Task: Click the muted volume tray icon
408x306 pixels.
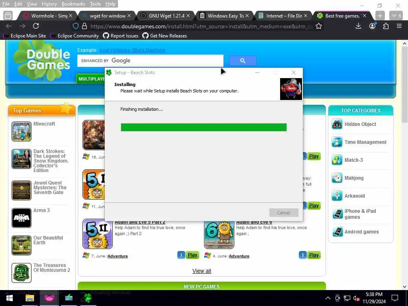Action: click(357, 298)
